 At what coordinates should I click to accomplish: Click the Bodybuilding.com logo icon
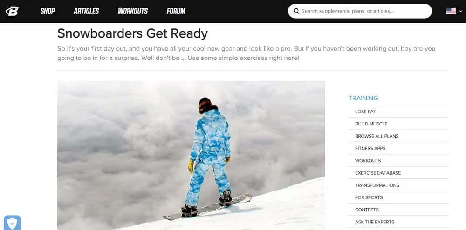(x=13, y=11)
